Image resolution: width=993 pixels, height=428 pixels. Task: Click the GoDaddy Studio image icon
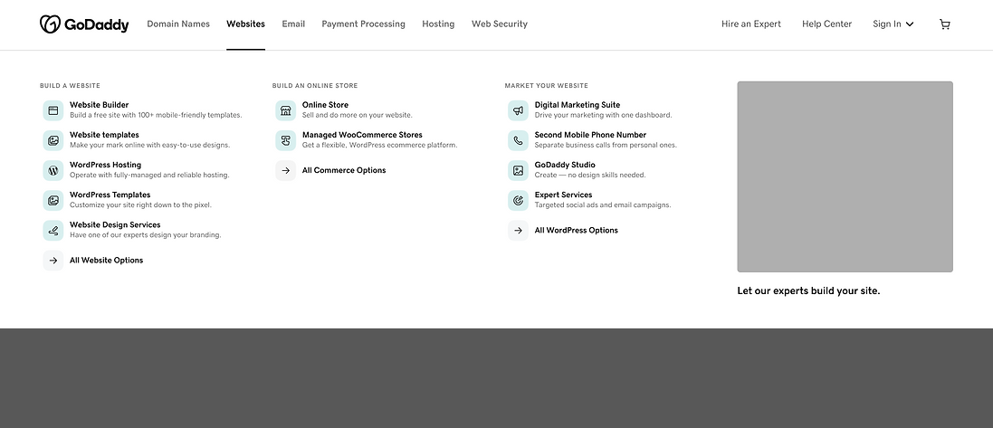[518, 170]
